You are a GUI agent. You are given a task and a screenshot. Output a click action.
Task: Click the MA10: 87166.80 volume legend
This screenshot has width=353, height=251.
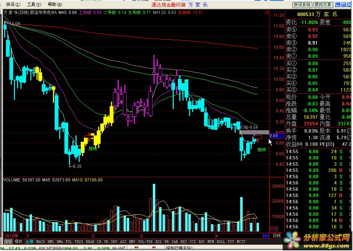coord(87,180)
